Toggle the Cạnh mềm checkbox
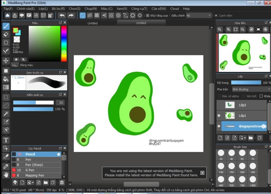Screen dimensions: 271x194 point(216,16)
